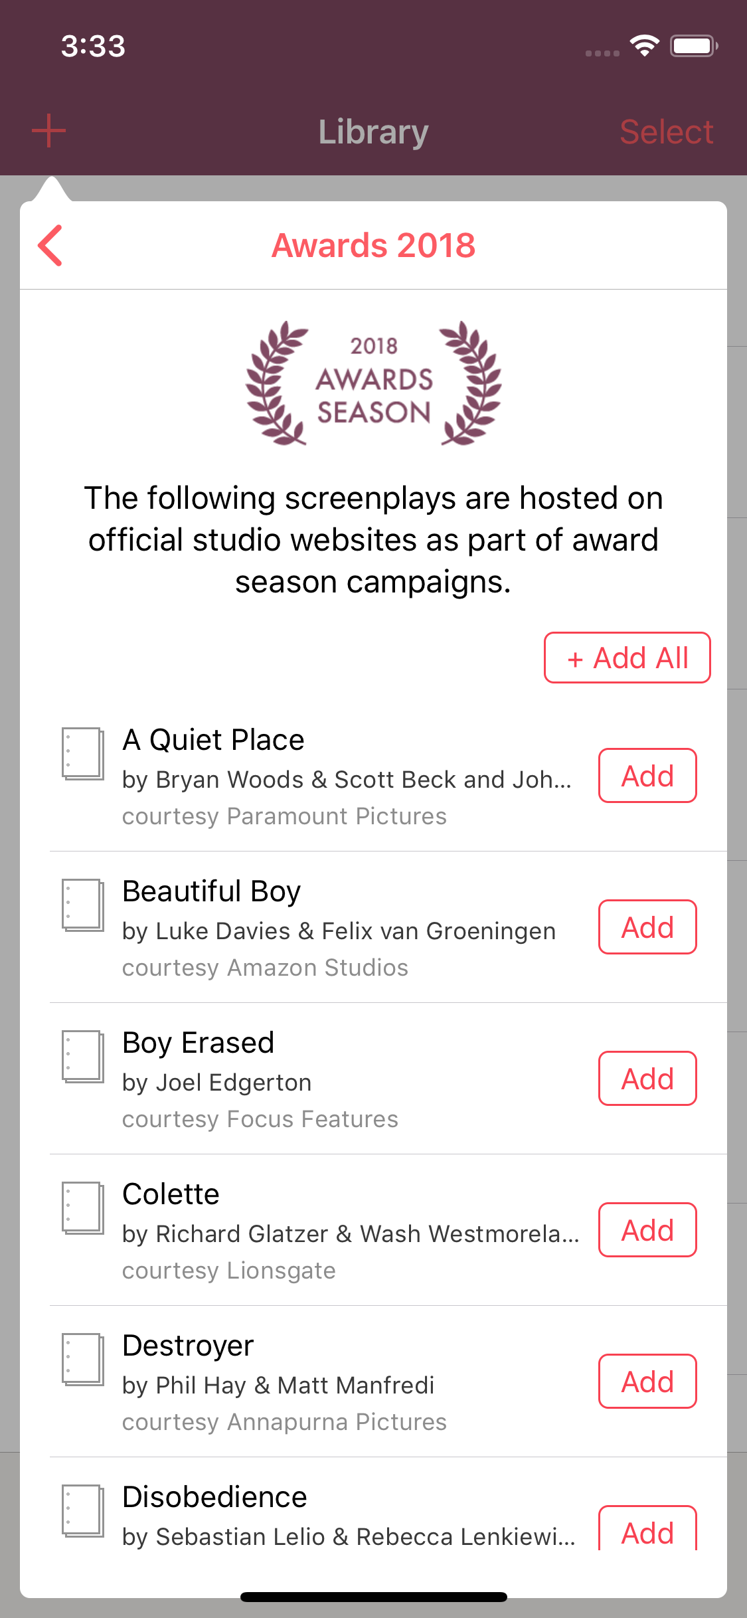Tap the plus icon in Library header
This screenshot has height=1618, width=747.
48,131
